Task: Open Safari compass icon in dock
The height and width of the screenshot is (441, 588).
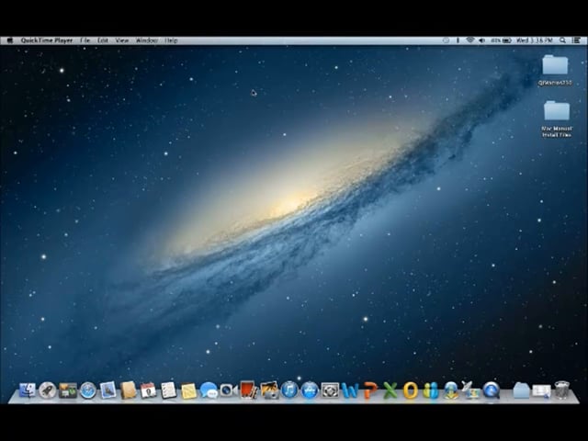Action: [x=88, y=390]
